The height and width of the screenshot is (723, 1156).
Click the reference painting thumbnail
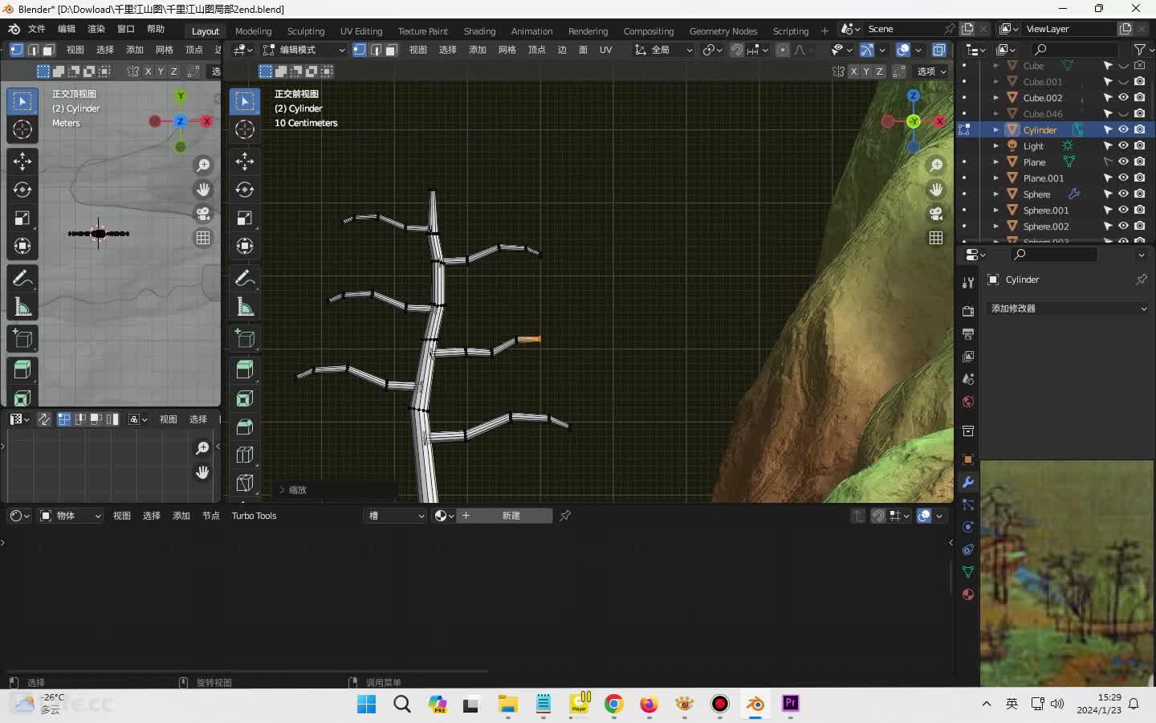pos(1067,573)
